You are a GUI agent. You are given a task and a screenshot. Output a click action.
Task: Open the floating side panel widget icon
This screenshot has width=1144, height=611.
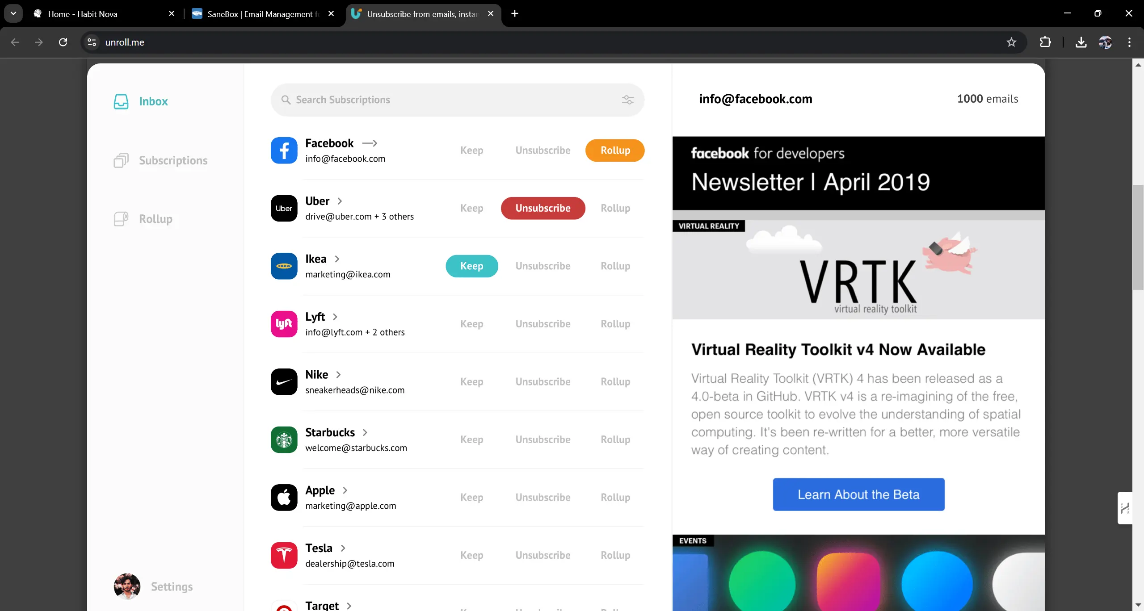(x=1125, y=508)
